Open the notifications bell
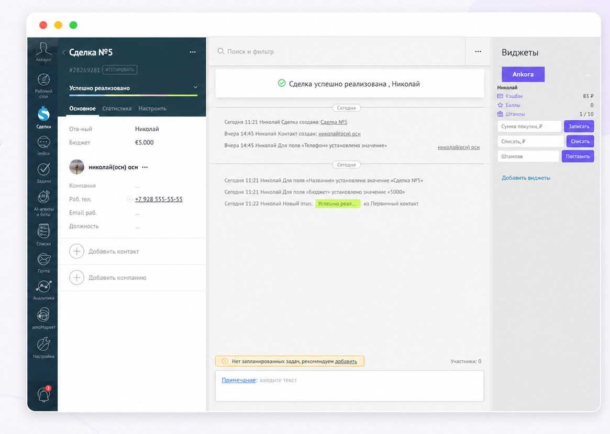 [x=44, y=394]
